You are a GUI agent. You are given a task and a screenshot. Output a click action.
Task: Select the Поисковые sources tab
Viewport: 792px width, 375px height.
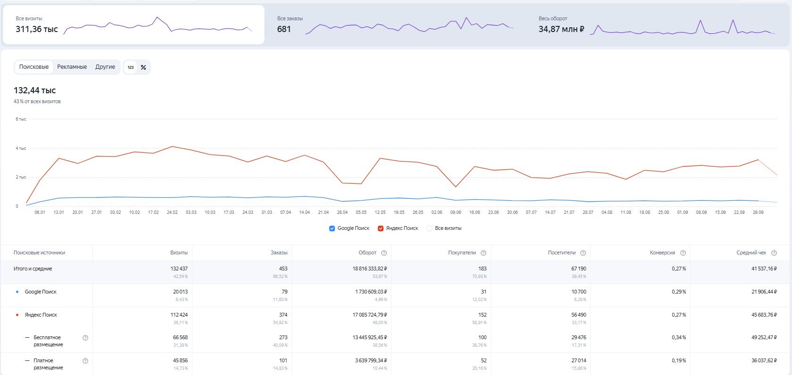pos(34,67)
